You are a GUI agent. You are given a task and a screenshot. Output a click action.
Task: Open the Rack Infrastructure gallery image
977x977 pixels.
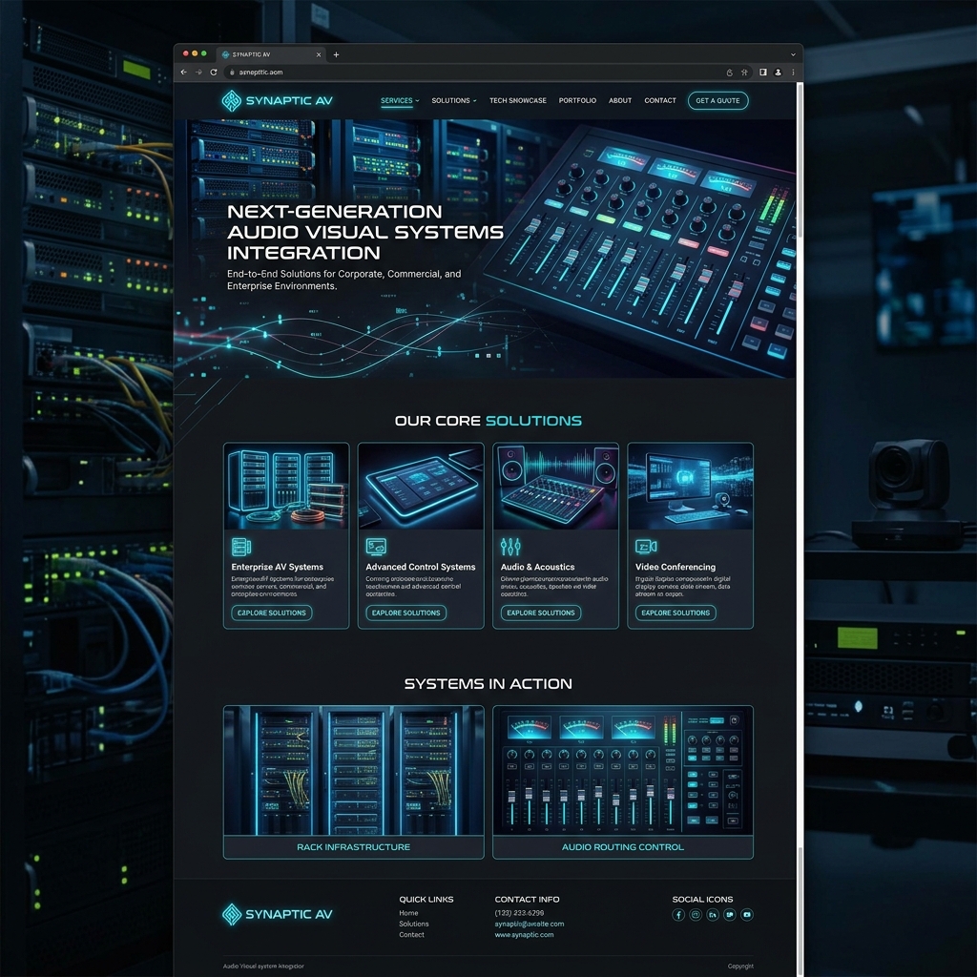coord(353,771)
